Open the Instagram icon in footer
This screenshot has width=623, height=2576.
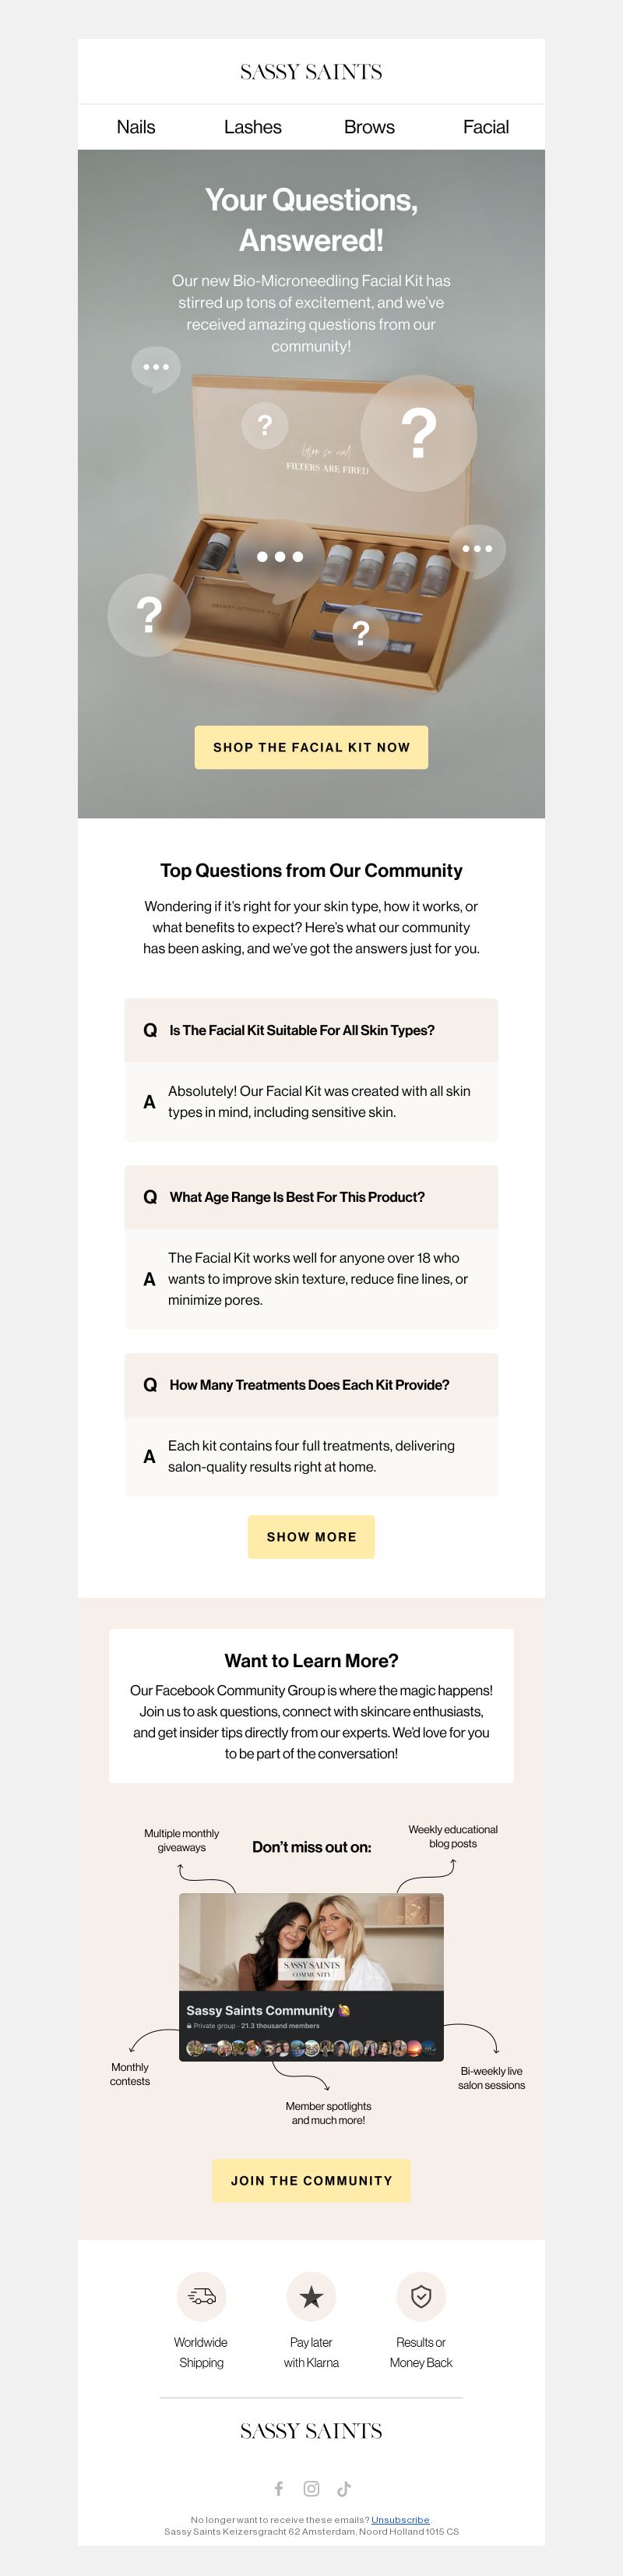pos(311,2488)
